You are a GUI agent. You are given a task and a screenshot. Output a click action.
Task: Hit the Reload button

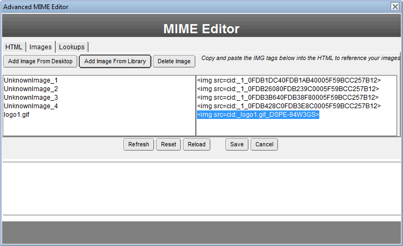point(196,144)
